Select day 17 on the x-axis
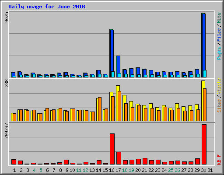The width and height of the screenshot is (224, 175). (118, 170)
